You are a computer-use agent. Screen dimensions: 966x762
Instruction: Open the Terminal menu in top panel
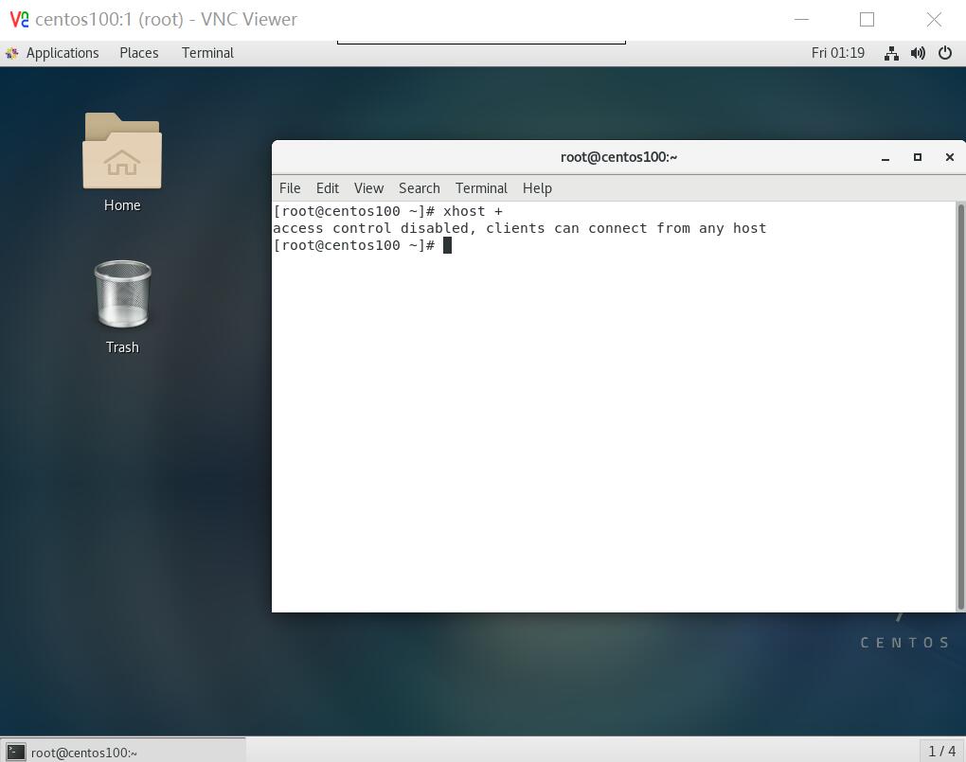(x=207, y=53)
